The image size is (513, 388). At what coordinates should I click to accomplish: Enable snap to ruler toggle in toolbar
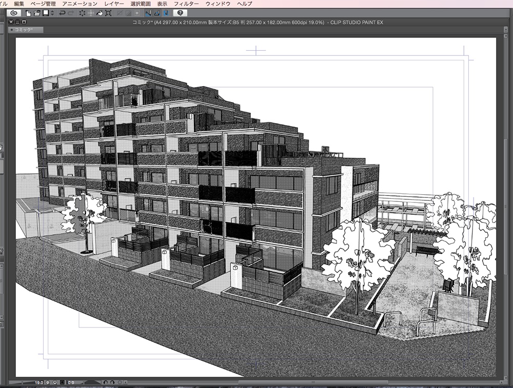point(148,13)
